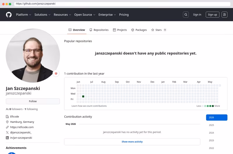Follow Jan Szczepanski
233x154 pixels.
(33, 101)
